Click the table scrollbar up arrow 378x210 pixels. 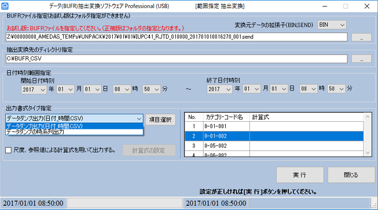coord(368,117)
